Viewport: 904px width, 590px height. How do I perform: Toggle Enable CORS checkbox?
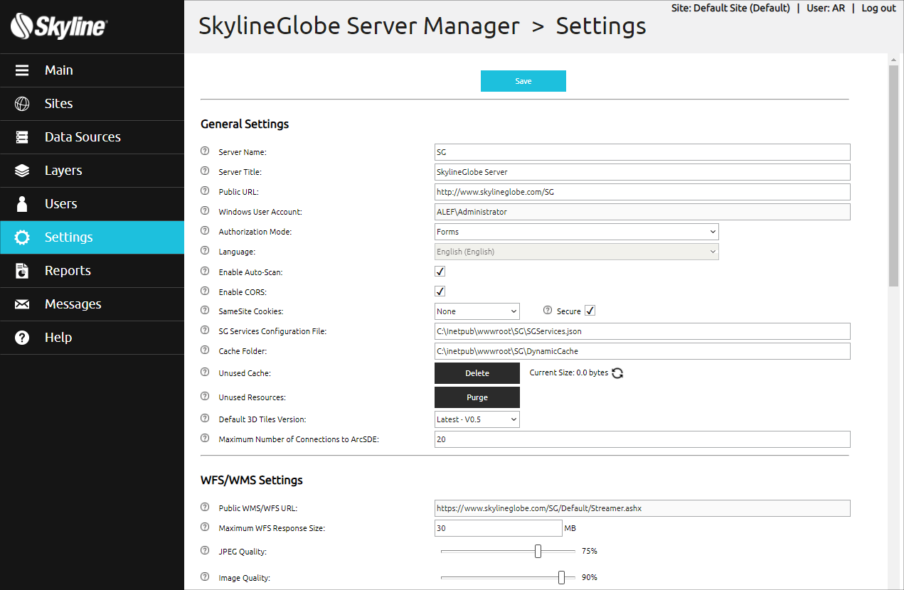[440, 291]
